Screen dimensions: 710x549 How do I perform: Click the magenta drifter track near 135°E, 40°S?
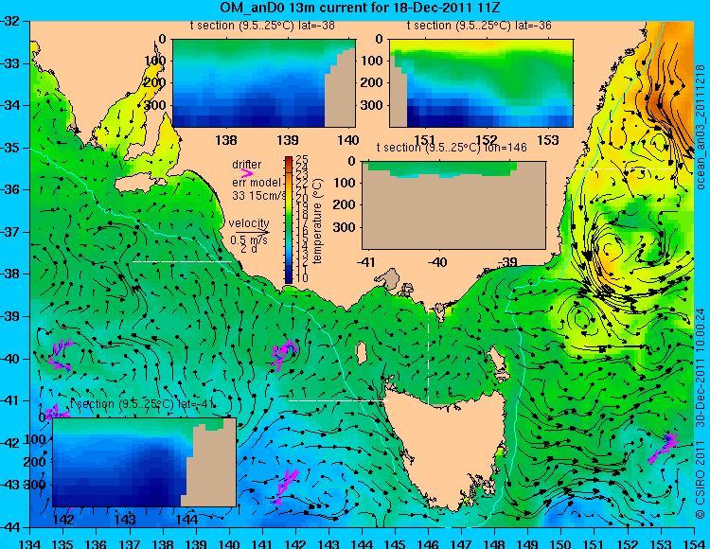(x=60, y=355)
